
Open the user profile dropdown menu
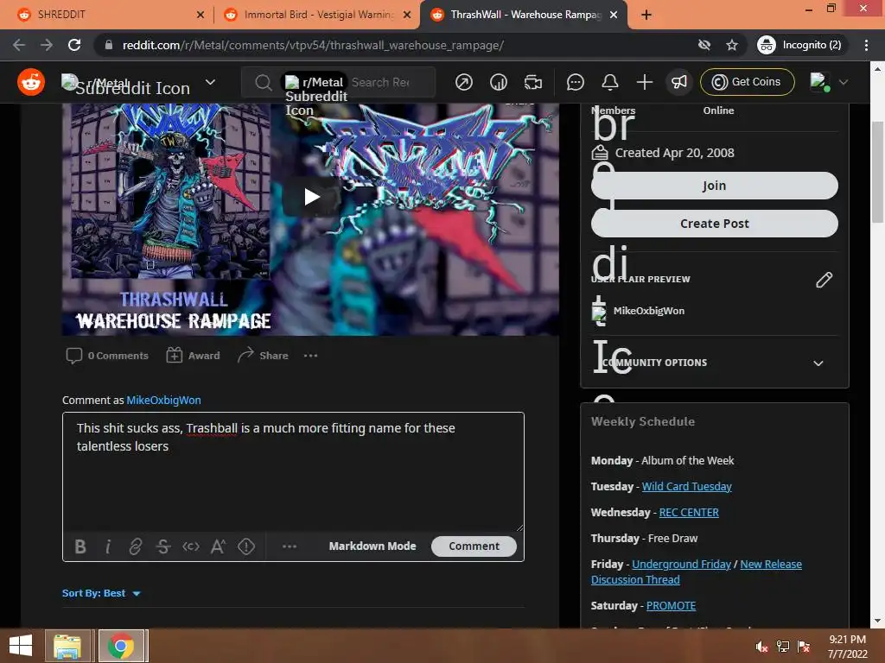pyautogui.click(x=829, y=82)
